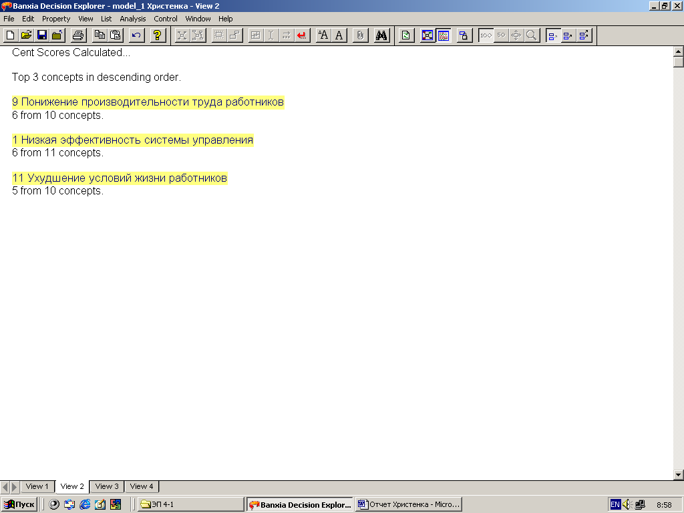Click the left tab-scroll arrow

[5, 487]
